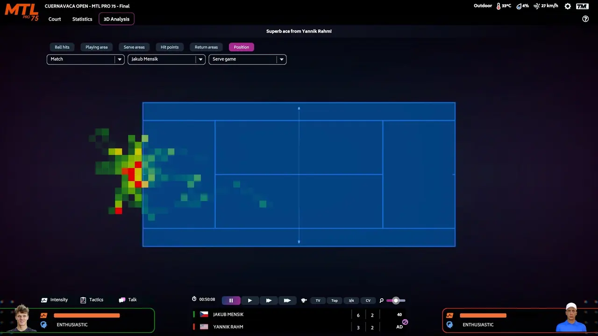Expand the Match dropdown
Viewport: 598px width, 336px height.
(x=85, y=59)
